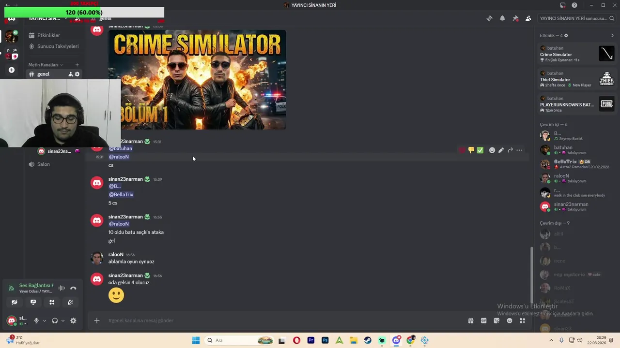The width and height of the screenshot is (620, 348).
Task: Forward the hovered message
Action: 510,150
